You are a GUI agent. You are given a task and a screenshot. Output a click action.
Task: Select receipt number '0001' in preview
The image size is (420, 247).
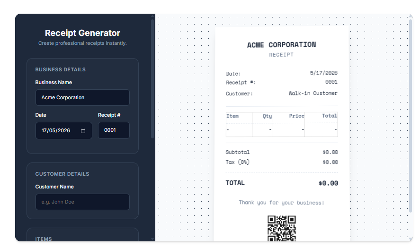pos(331,82)
